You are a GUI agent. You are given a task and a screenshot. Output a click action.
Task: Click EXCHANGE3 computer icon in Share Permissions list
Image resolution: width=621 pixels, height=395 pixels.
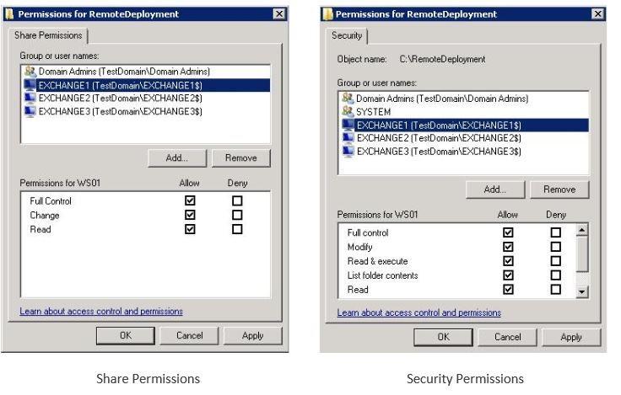pos(30,110)
